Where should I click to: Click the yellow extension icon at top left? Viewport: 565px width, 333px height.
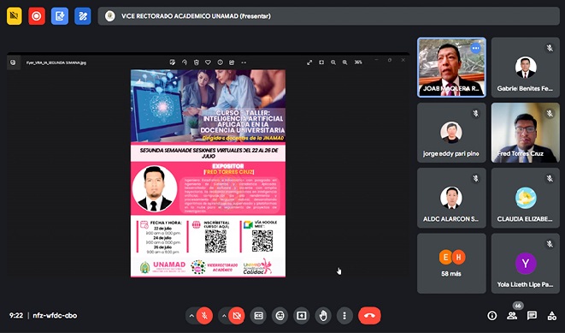(x=14, y=16)
